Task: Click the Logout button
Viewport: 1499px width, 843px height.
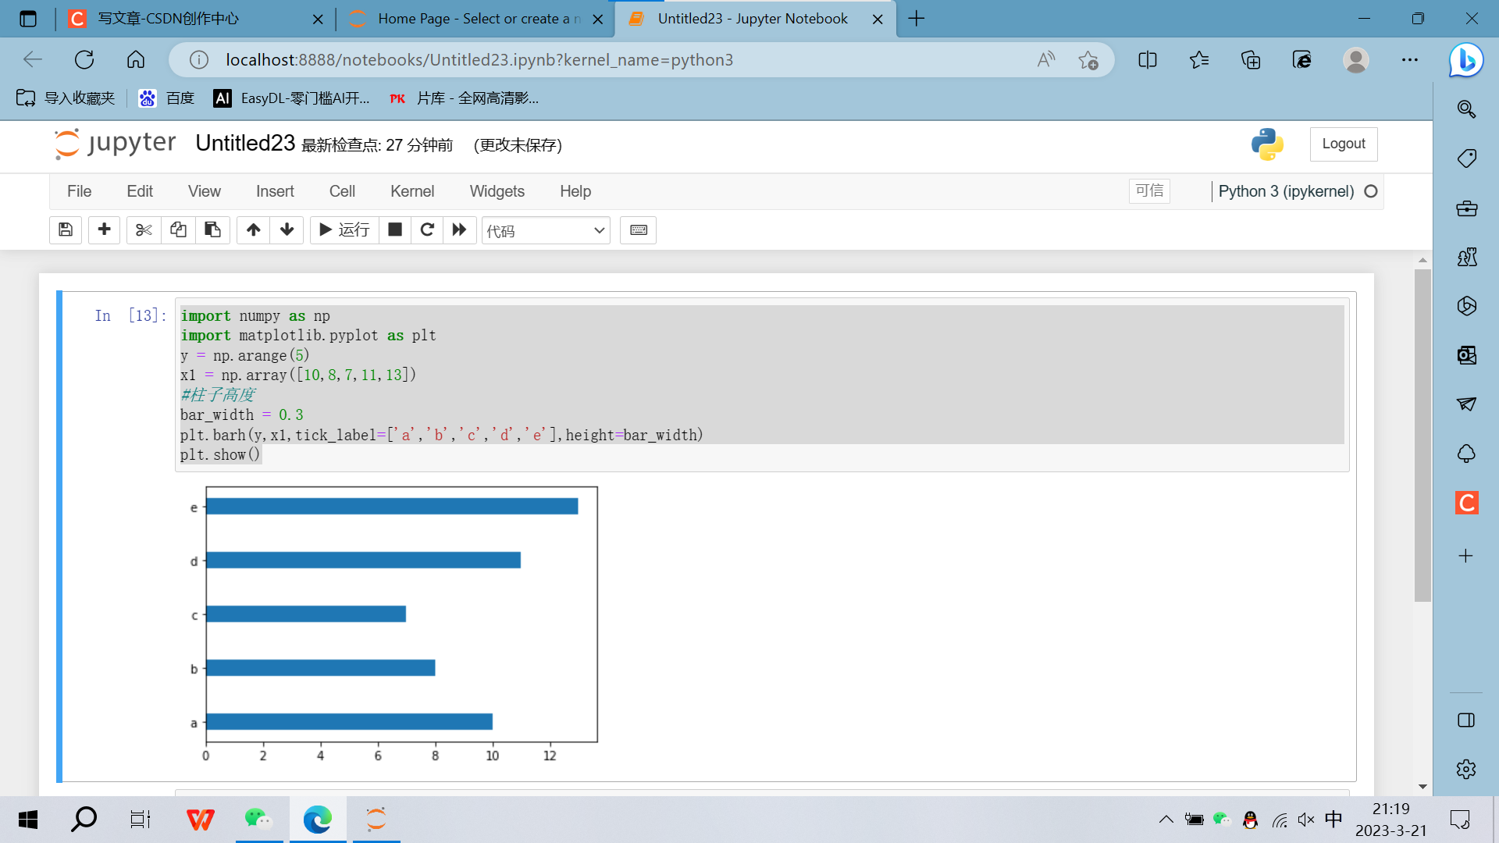Action: click(1343, 144)
